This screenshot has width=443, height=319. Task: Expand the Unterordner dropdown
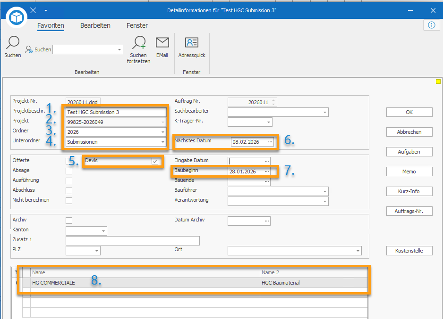(x=163, y=142)
